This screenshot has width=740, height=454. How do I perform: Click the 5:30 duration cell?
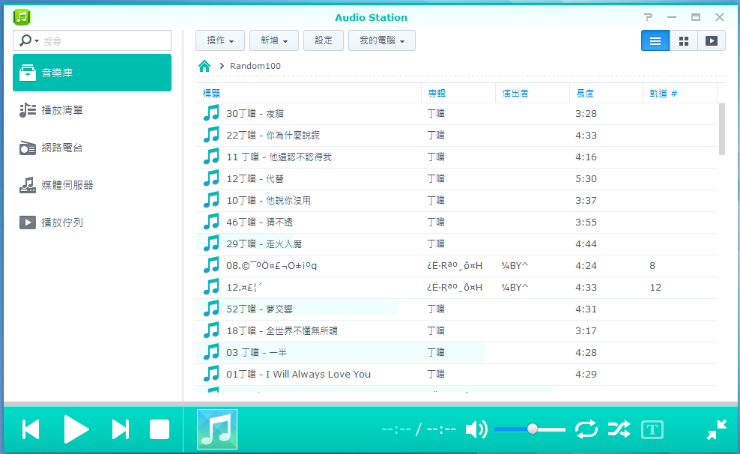click(586, 179)
